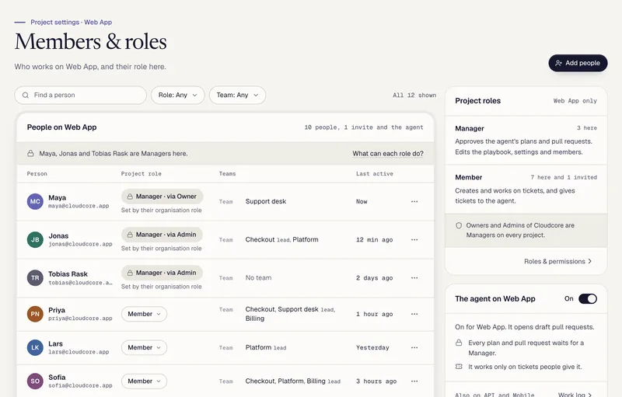Open 'What can each role do?' link
This screenshot has width=622, height=397.
point(388,153)
